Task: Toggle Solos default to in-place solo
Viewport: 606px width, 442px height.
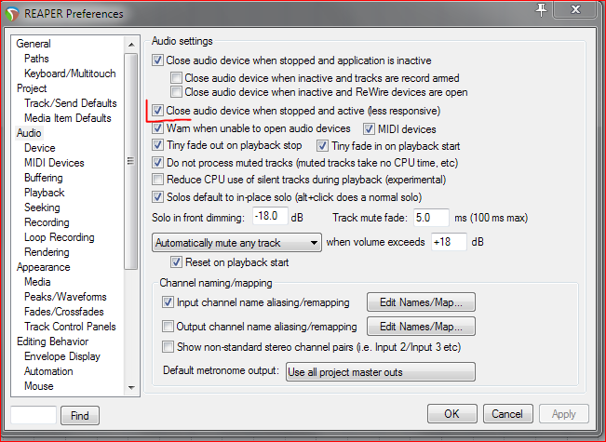Action: click(x=157, y=197)
